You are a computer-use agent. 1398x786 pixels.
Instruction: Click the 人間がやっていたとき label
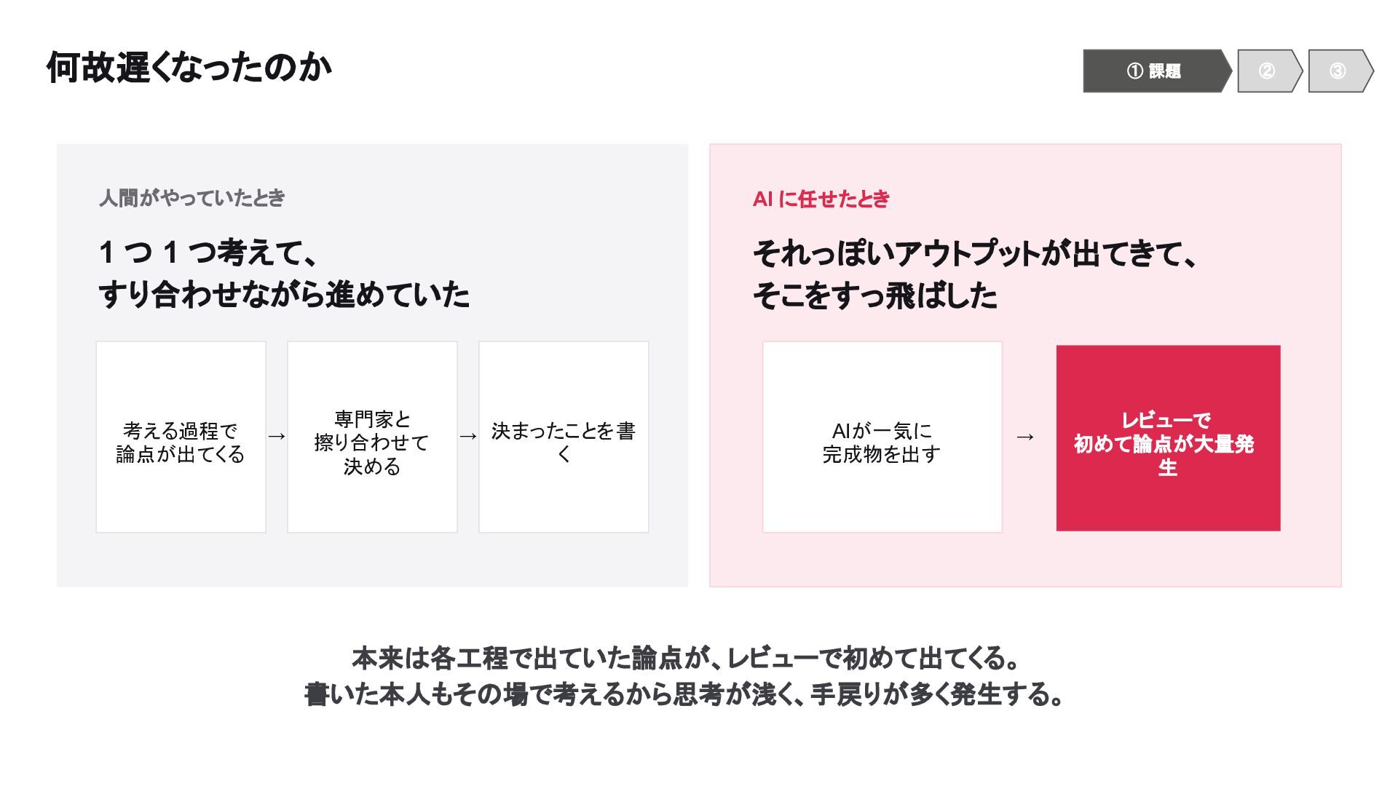click(192, 198)
